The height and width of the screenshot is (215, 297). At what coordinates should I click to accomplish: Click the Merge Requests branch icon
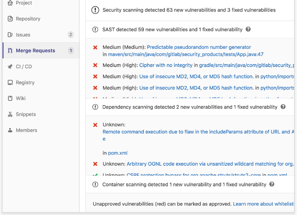tap(10, 51)
